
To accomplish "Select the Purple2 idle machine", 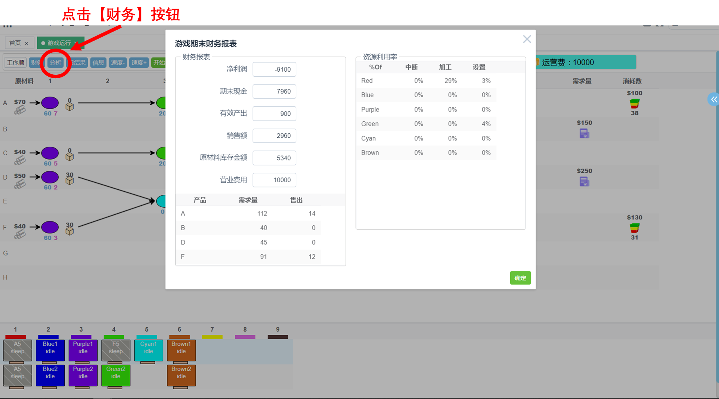I will (83, 375).
